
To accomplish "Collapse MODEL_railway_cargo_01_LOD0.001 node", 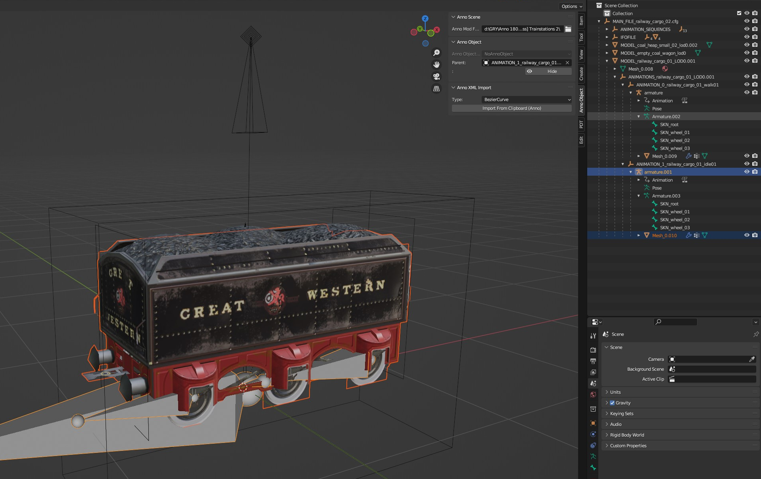I will tap(607, 61).
